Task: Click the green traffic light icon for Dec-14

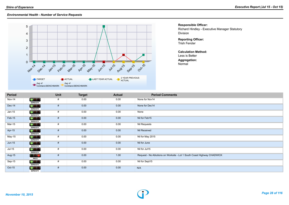Action: tap(35, 107)
